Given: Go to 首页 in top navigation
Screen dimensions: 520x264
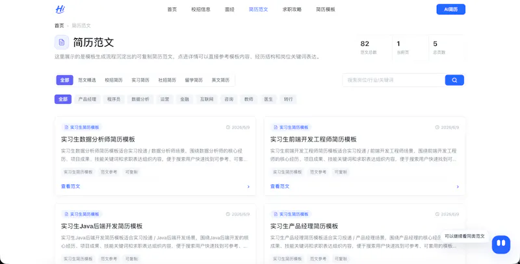Looking at the screenshot, I should (x=172, y=10).
